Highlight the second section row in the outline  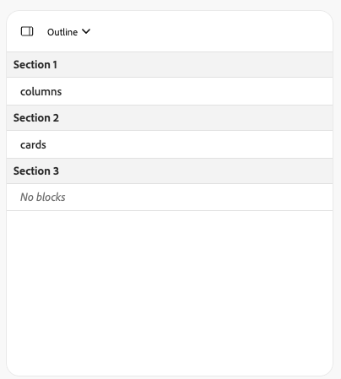pyautogui.click(x=170, y=118)
